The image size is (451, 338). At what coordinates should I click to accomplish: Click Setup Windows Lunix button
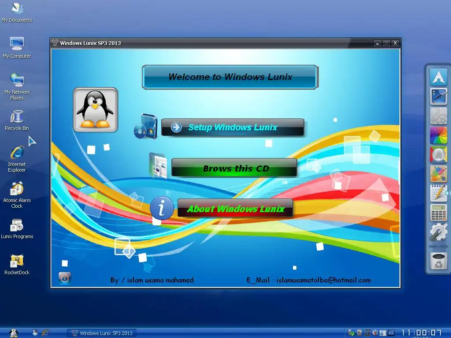pos(233,127)
